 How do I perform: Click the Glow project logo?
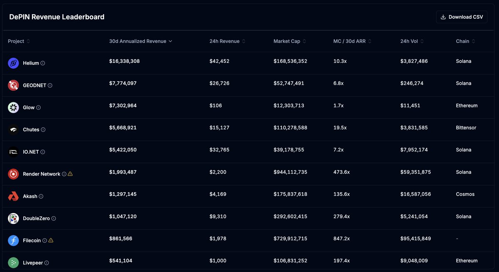[13, 107]
